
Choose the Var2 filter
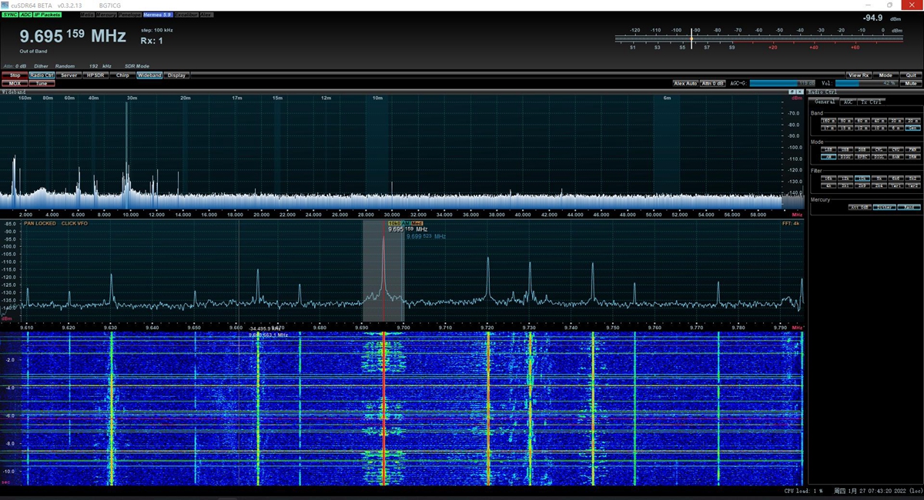tap(913, 185)
